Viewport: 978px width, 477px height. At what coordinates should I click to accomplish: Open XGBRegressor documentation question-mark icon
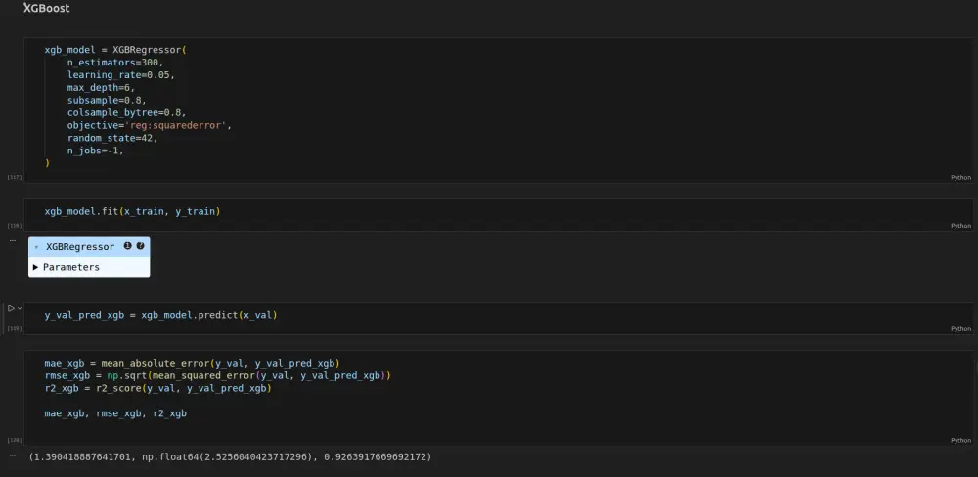pyautogui.click(x=140, y=246)
